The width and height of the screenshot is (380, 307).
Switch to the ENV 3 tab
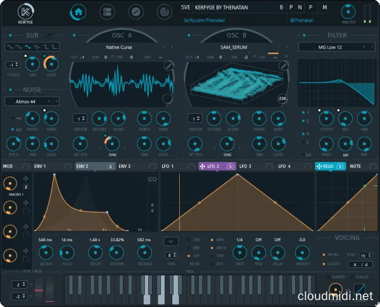(124, 166)
